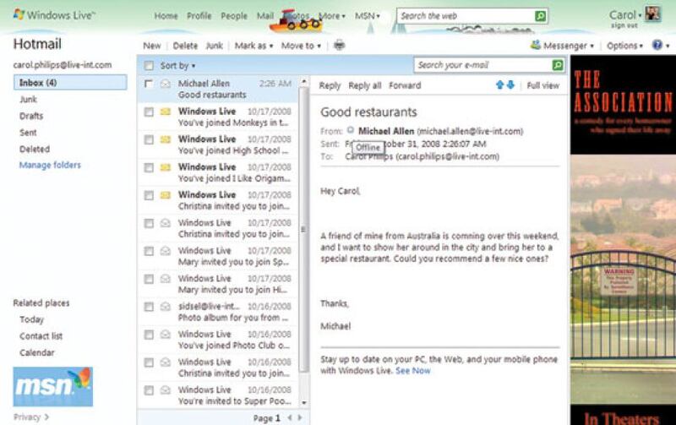Open Profile in top navigation
The height and width of the screenshot is (425, 676).
(x=199, y=16)
